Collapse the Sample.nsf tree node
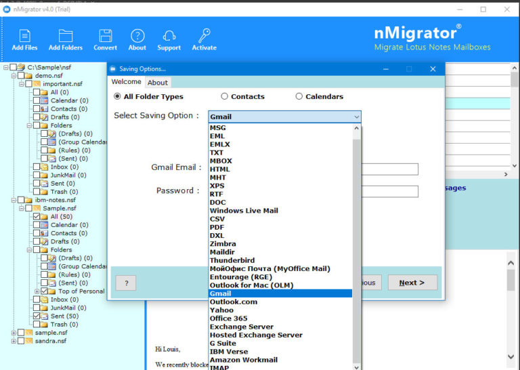 tap(21, 209)
